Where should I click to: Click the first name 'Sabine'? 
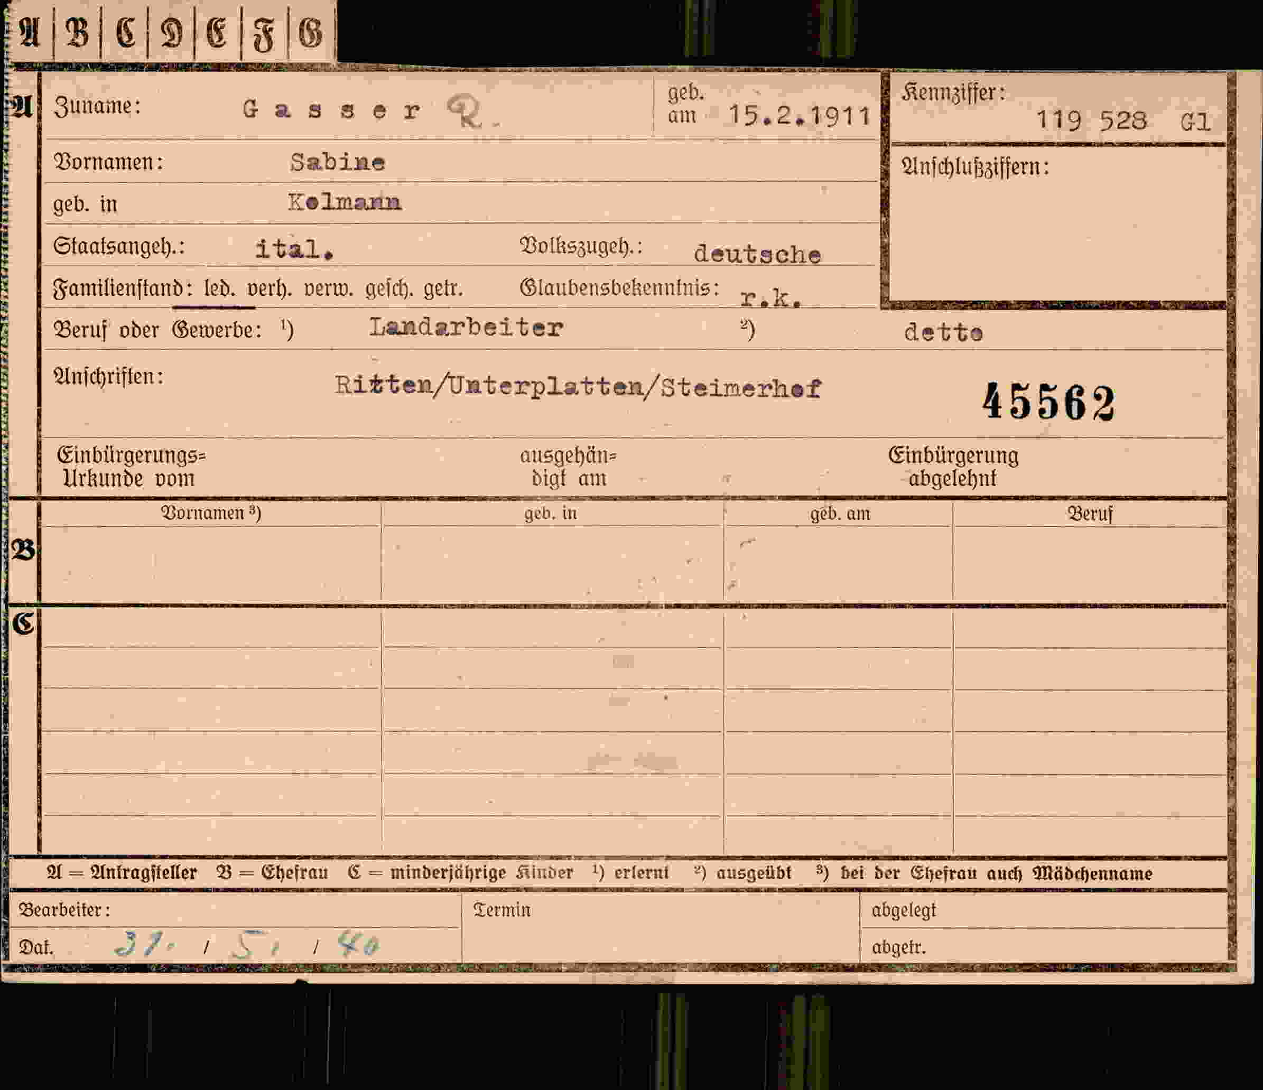tap(337, 162)
